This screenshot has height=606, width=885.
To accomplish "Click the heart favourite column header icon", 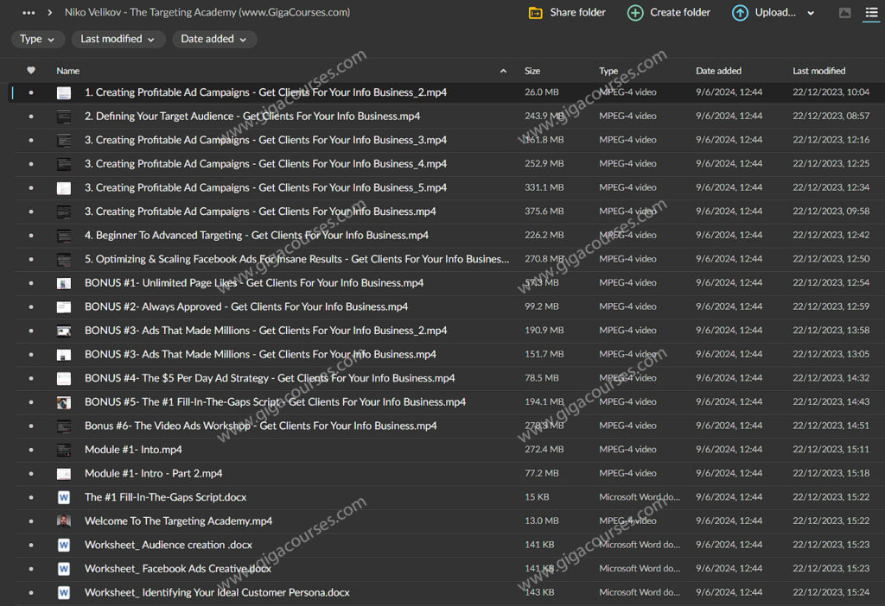I will (31, 71).
